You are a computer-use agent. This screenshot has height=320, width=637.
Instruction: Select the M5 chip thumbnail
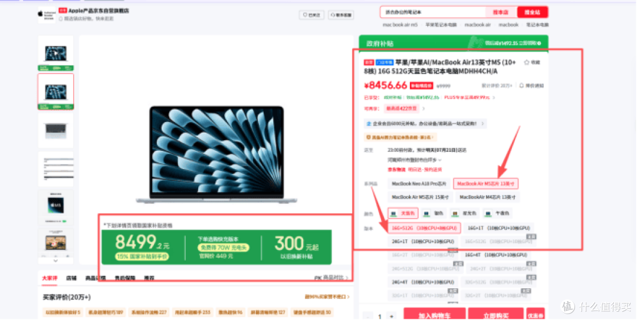click(55, 207)
